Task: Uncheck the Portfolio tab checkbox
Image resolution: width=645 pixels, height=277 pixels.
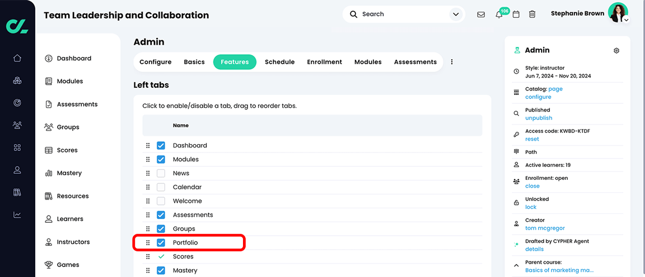Action: point(161,243)
